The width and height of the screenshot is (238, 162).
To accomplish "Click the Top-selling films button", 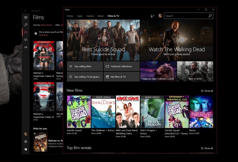I will point(85,66).
